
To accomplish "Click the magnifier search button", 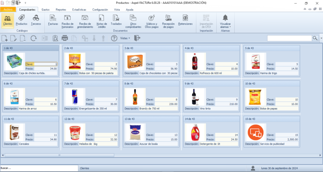I will [315, 38].
